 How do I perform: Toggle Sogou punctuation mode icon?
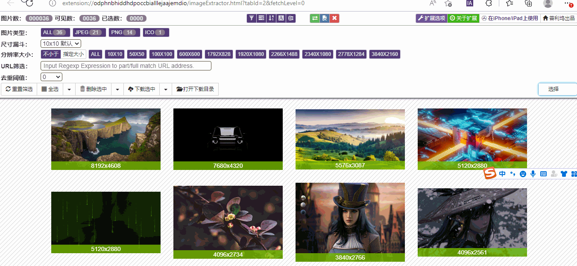[x=513, y=174]
